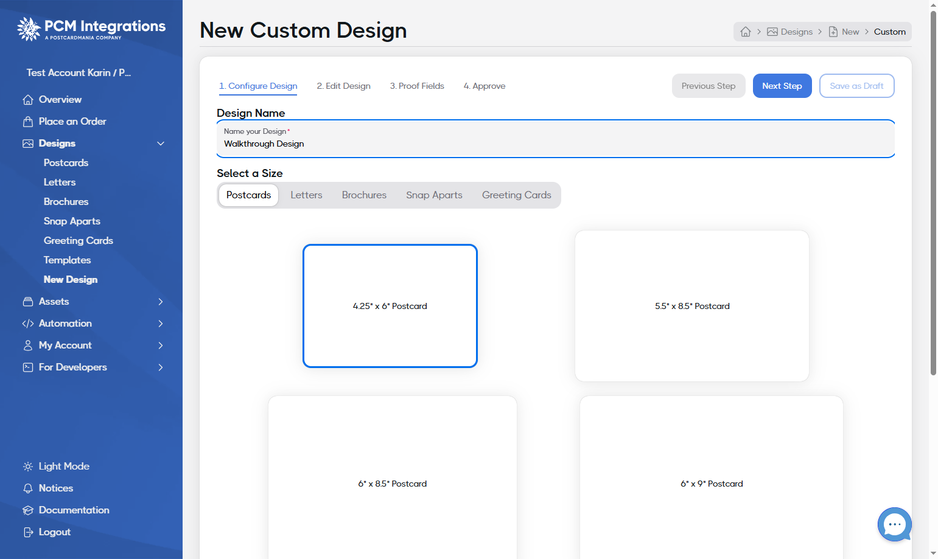Expand the For Developers submenu chevron

tap(161, 367)
